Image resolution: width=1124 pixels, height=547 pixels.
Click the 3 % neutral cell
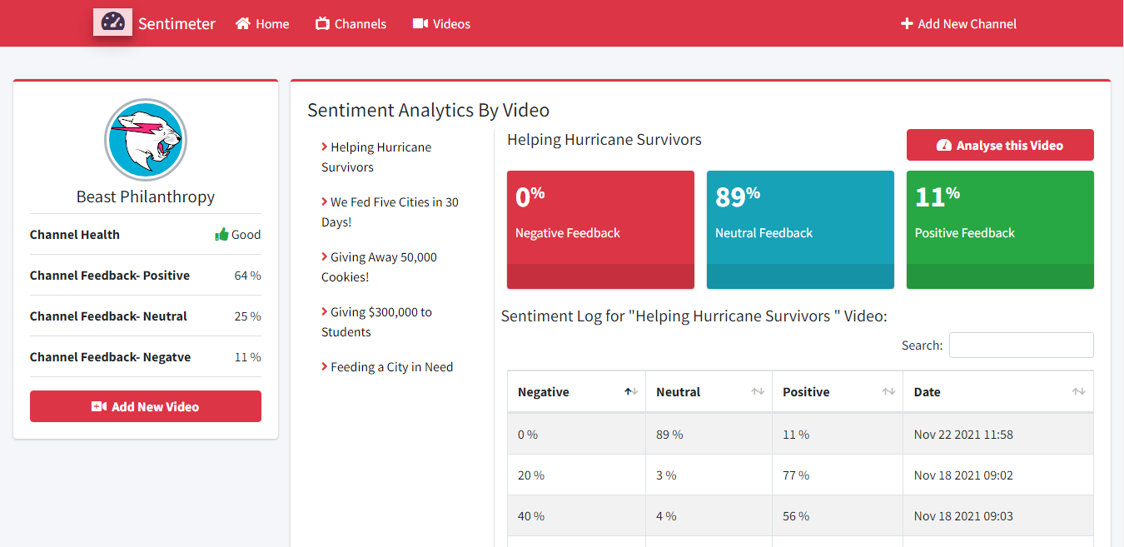point(709,475)
